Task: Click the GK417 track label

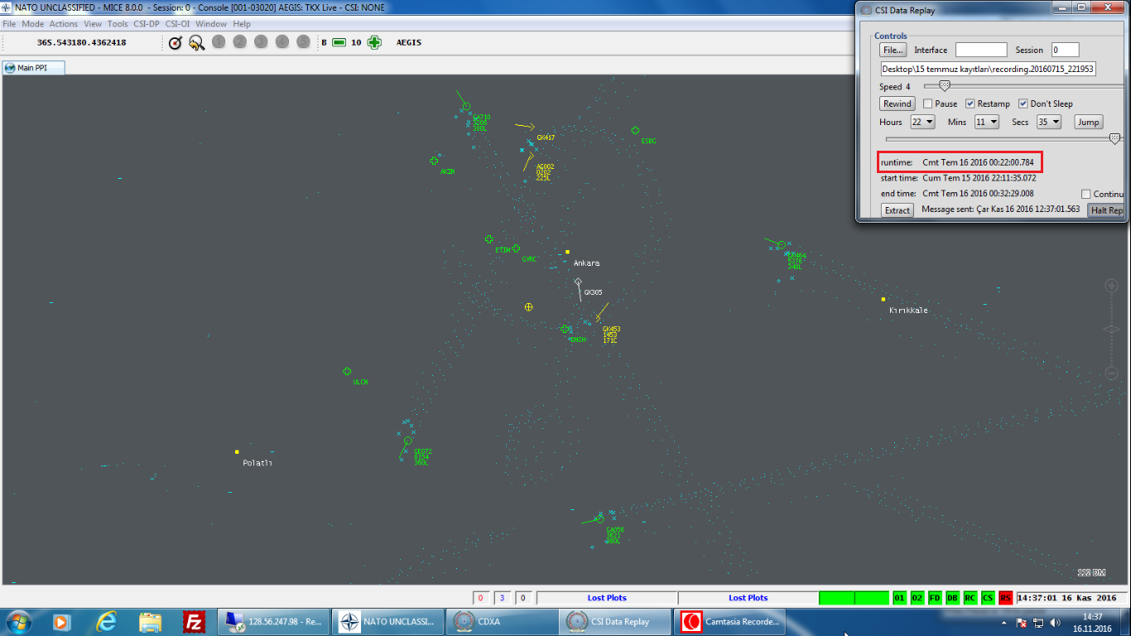Action: 546,137
